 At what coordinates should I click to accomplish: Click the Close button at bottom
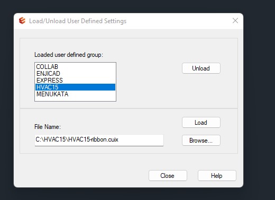point(168,176)
